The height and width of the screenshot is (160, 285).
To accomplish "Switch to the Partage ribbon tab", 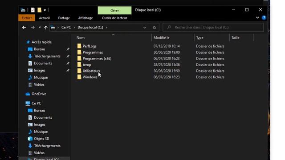I will point(64,18).
